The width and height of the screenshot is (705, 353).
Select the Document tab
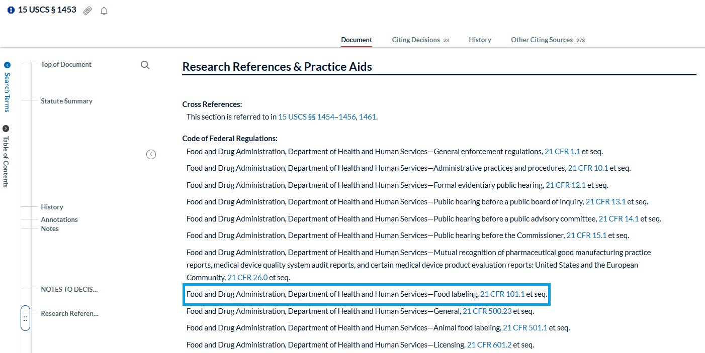pyautogui.click(x=357, y=40)
